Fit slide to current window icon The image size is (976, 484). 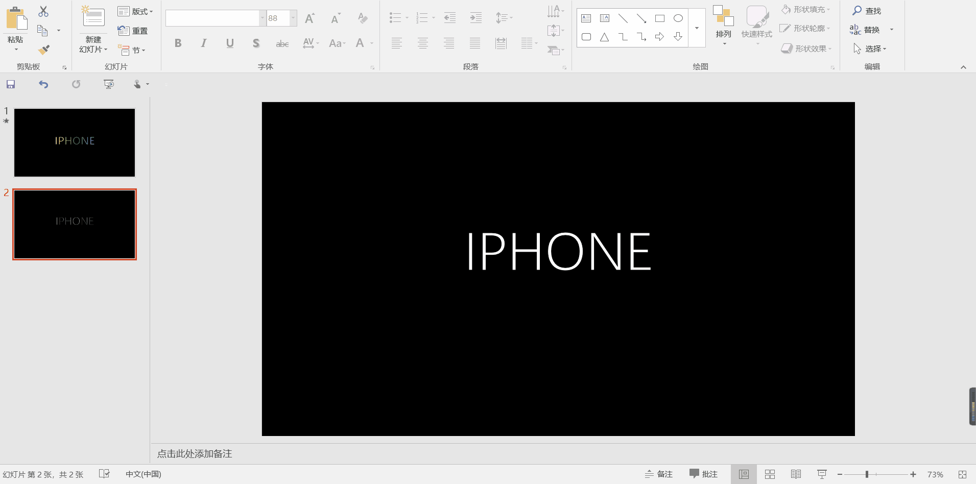coord(962,474)
